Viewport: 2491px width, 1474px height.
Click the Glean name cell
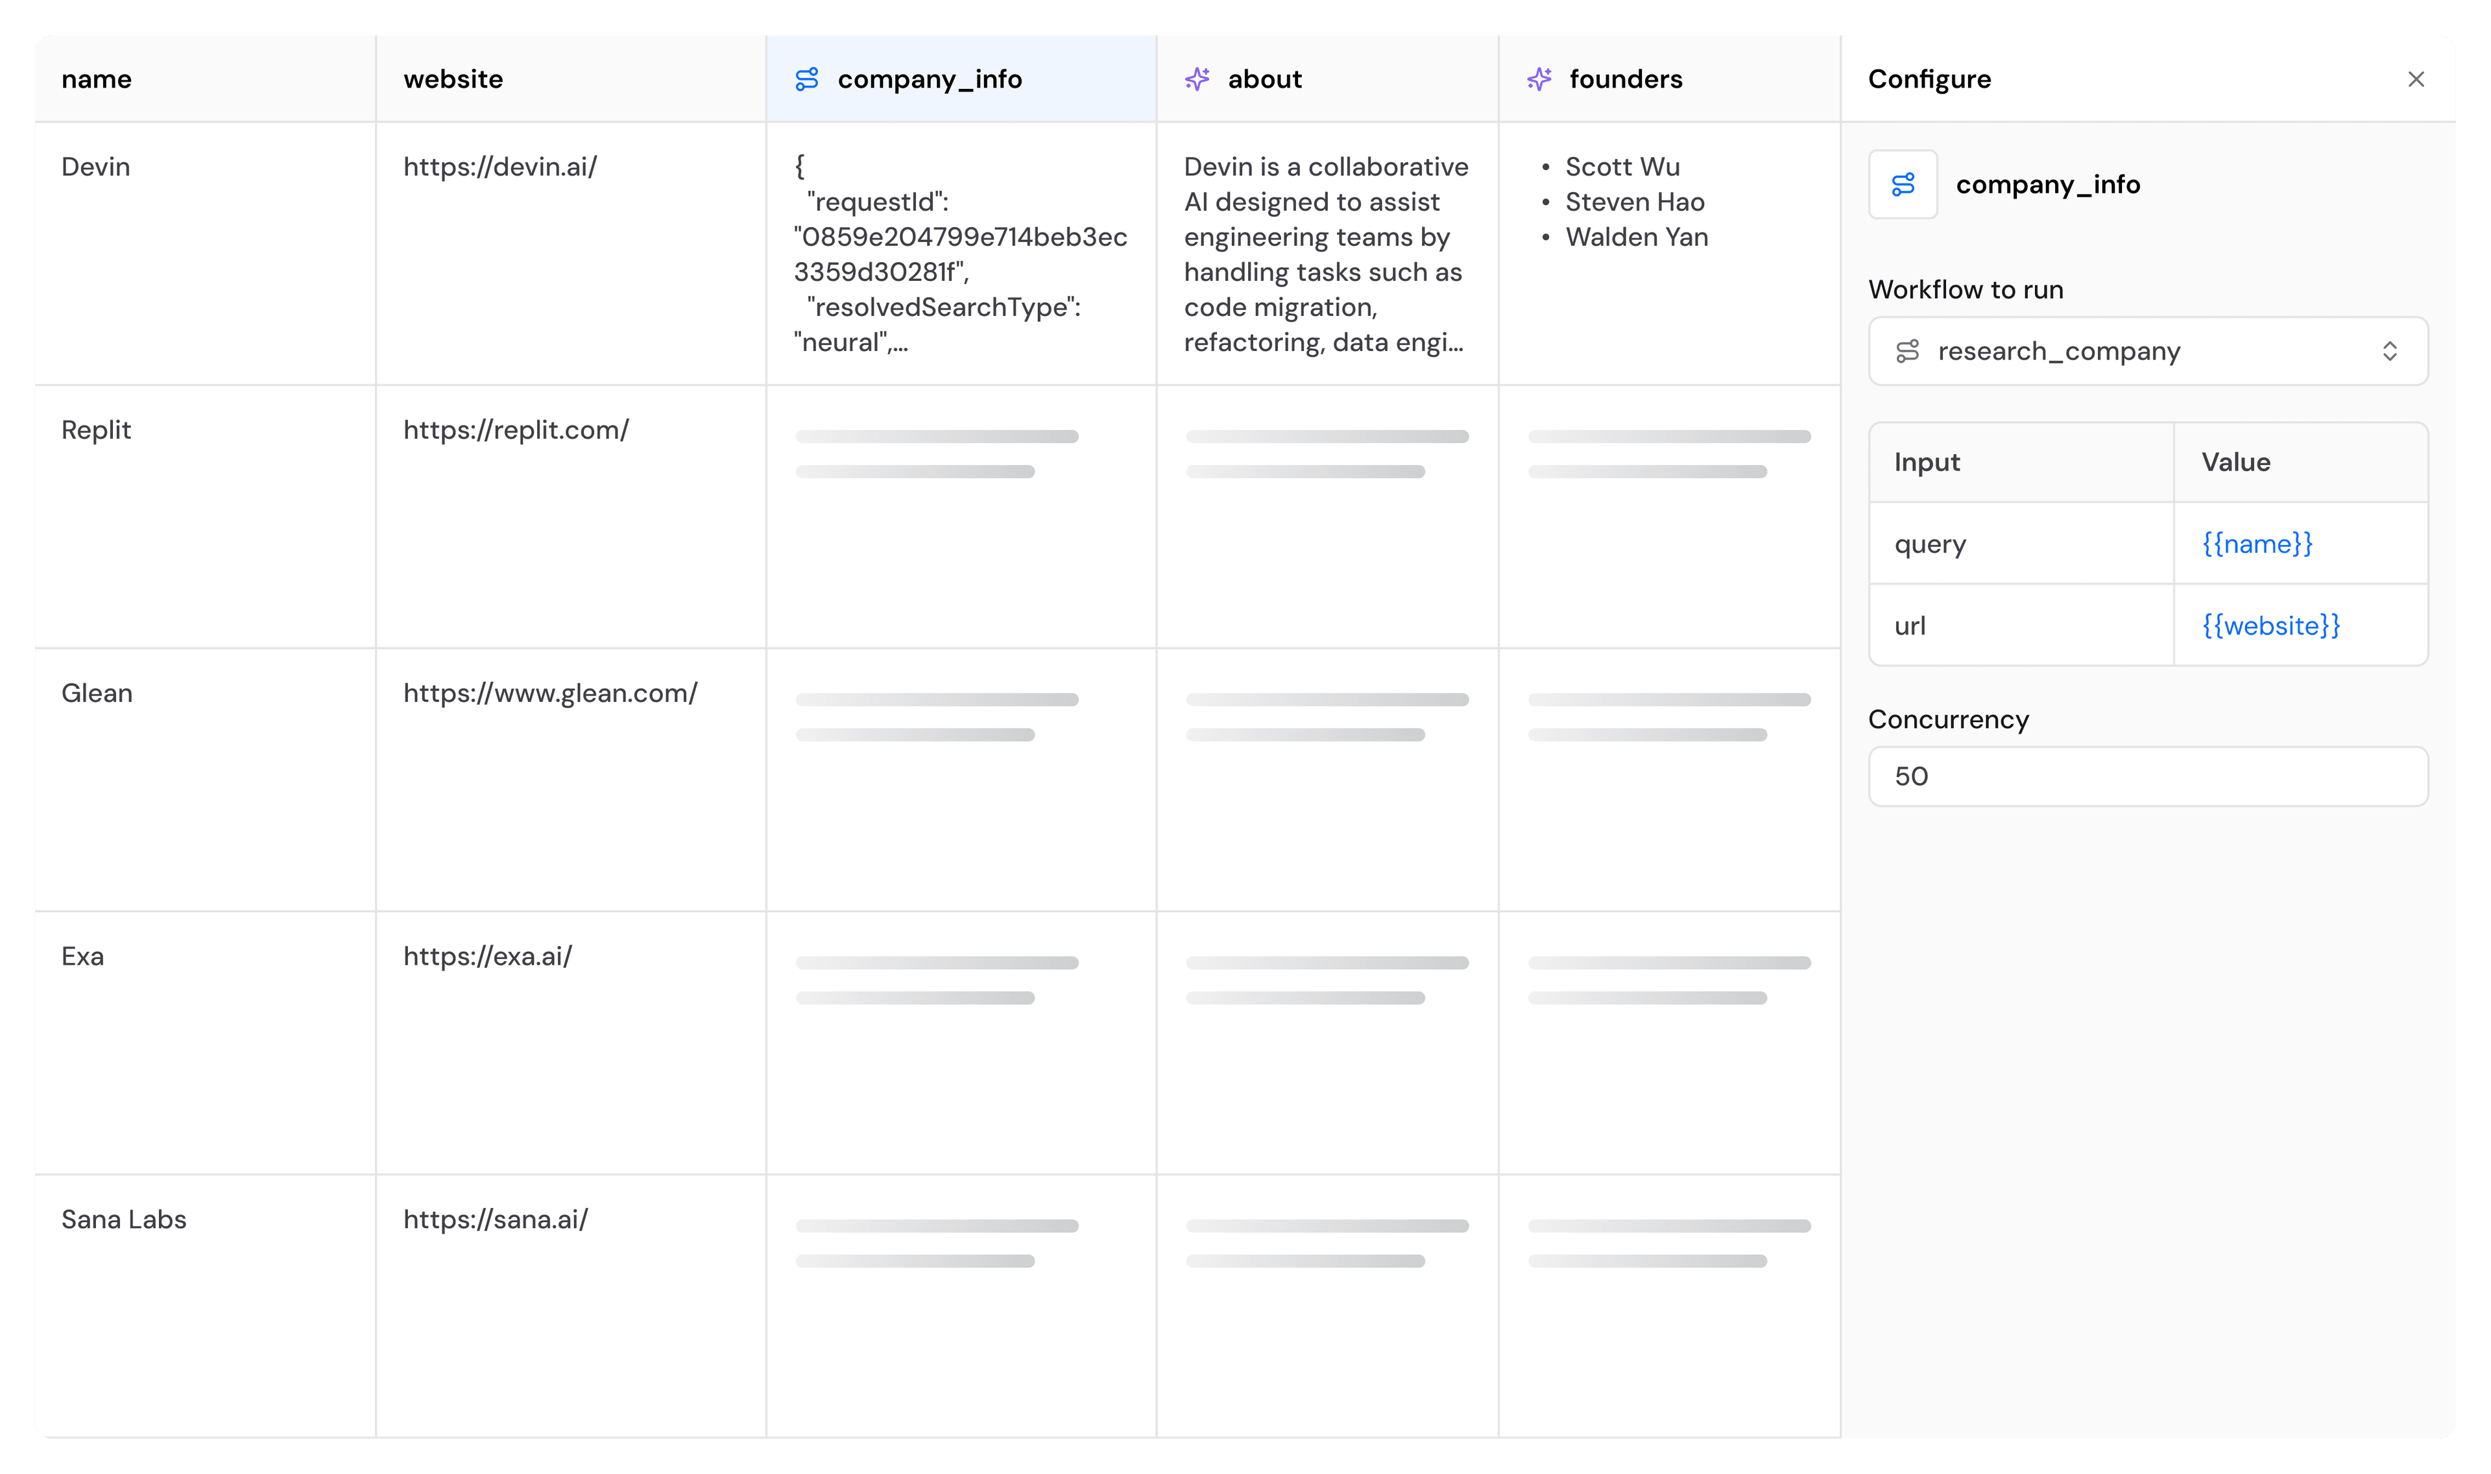click(204, 780)
